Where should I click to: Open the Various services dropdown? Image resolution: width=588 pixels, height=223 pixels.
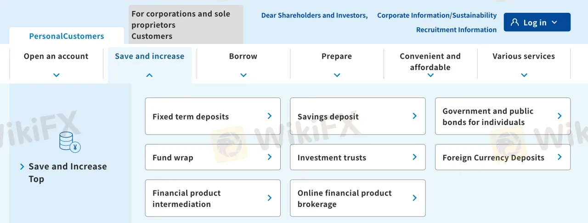[524, 75]
